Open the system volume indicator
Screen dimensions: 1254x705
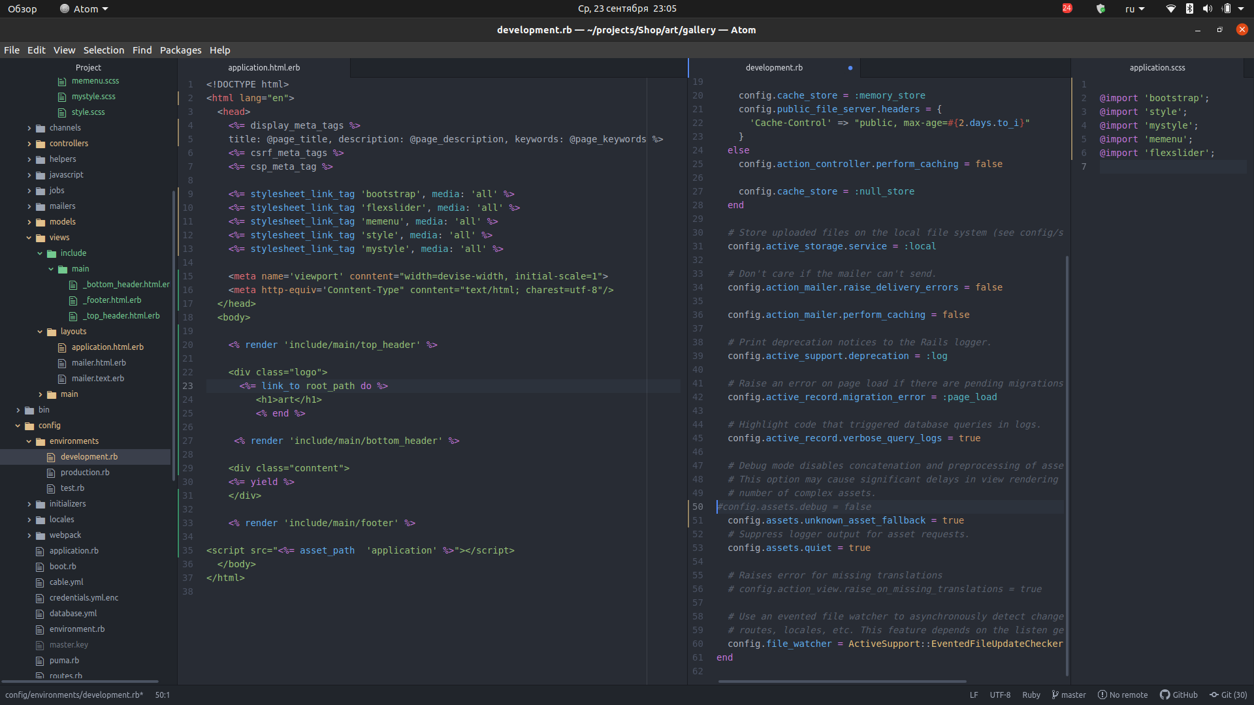tap(1207, 8)
